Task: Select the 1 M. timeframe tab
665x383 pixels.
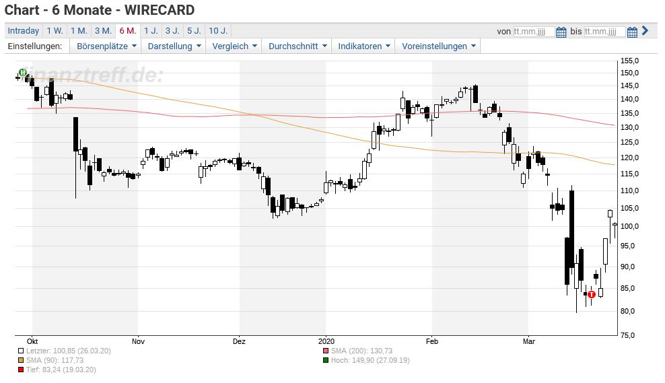Action: [79, 31]
